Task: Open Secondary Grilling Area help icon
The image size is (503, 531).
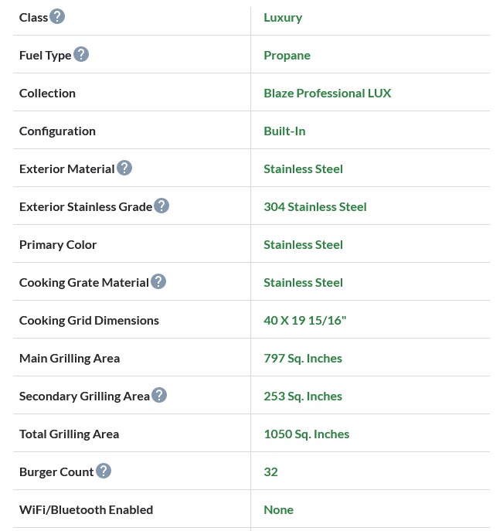Action: pos(159,395)
